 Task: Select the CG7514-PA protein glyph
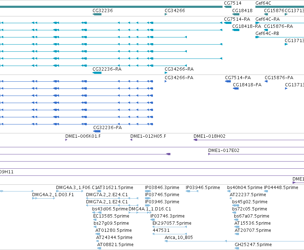click(228, 81)
